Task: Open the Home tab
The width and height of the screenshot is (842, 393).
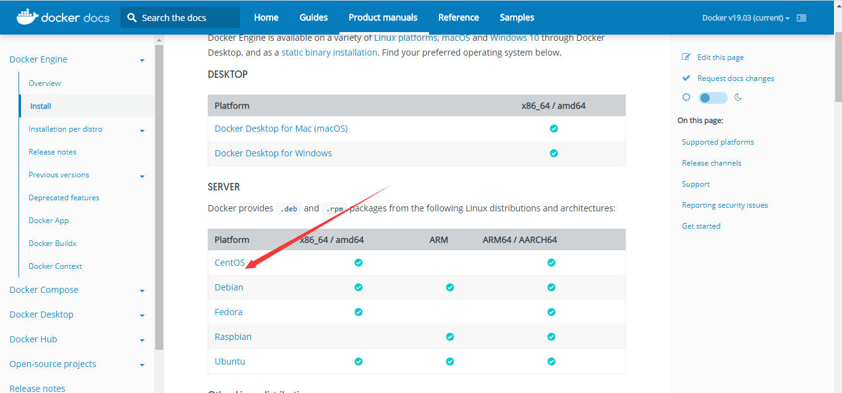Action: (266, 17)
